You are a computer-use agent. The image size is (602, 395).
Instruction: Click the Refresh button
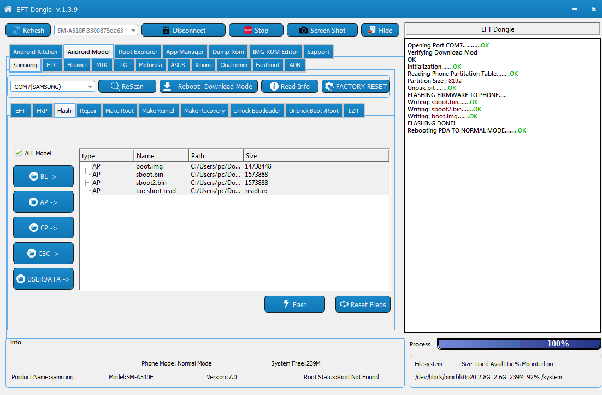pos(28,31)
